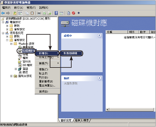Viewport: 156px width, 127px height.
Task: Click the Paste clipboard toolbar icon
Action: [32, 13]
